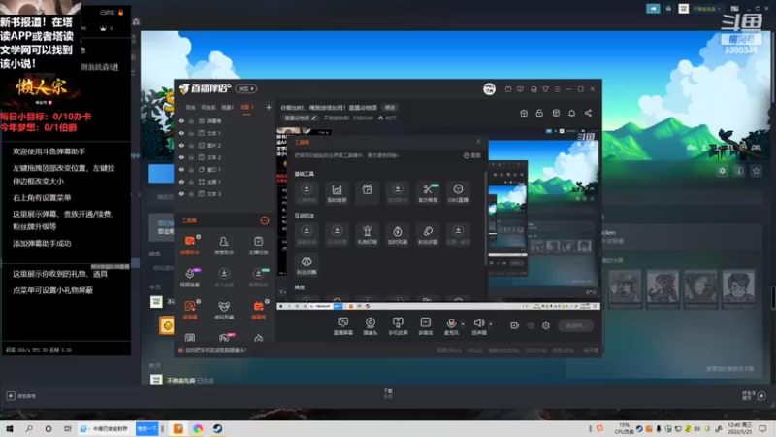Toggle visibility of the 图片 2 layer
Image resolution: width=776 pixels, height=437 pixels.
pos(181,145)
